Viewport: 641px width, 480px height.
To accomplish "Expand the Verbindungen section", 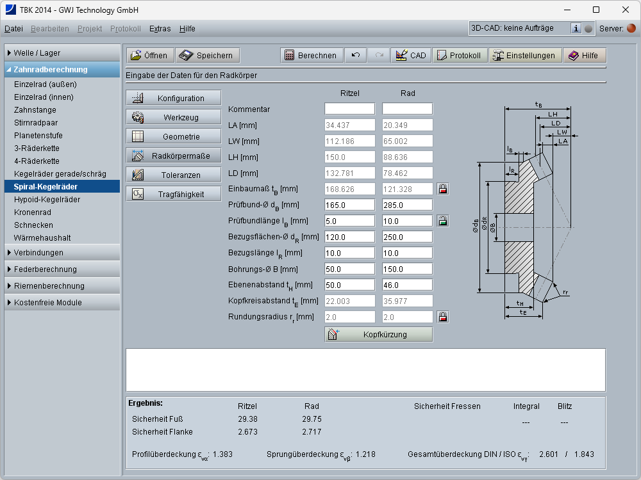I will (x=62, y=253).
